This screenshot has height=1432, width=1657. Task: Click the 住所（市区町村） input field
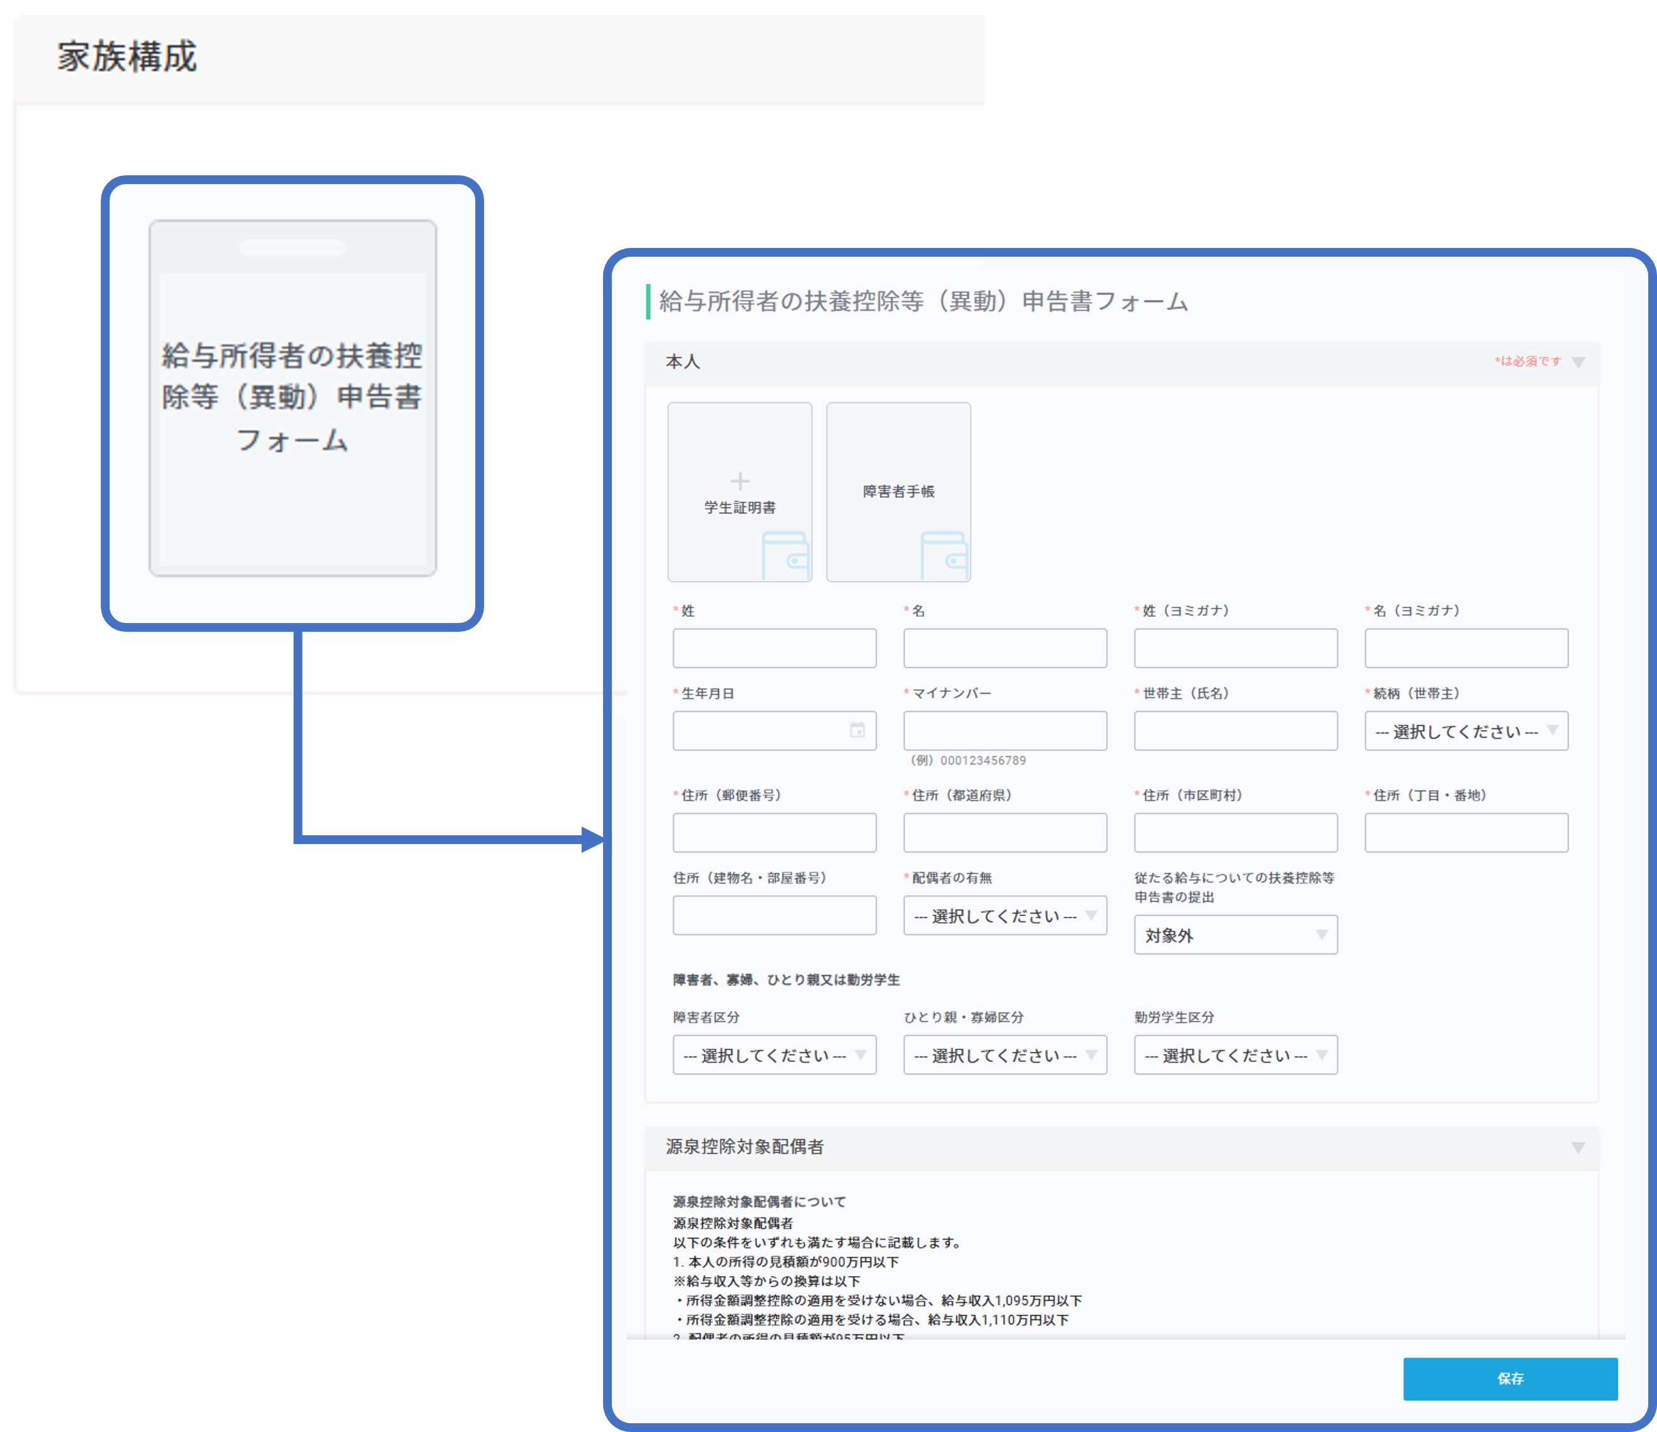tap(1236, 832)
